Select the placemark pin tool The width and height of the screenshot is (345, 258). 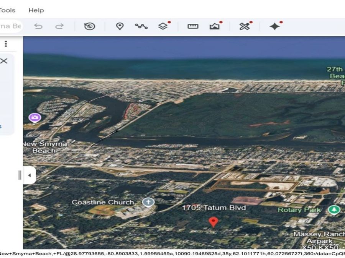tap(120, 26)
